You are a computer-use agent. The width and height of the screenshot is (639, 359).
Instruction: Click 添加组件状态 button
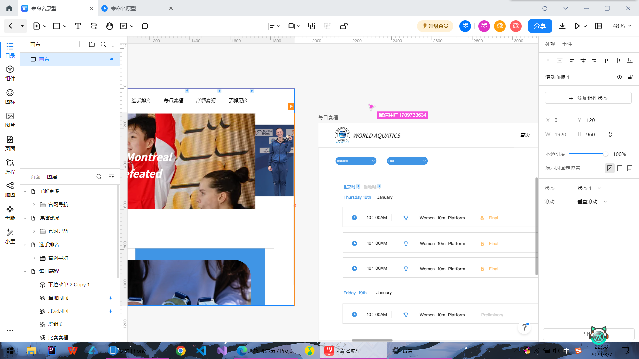[588, 98]
